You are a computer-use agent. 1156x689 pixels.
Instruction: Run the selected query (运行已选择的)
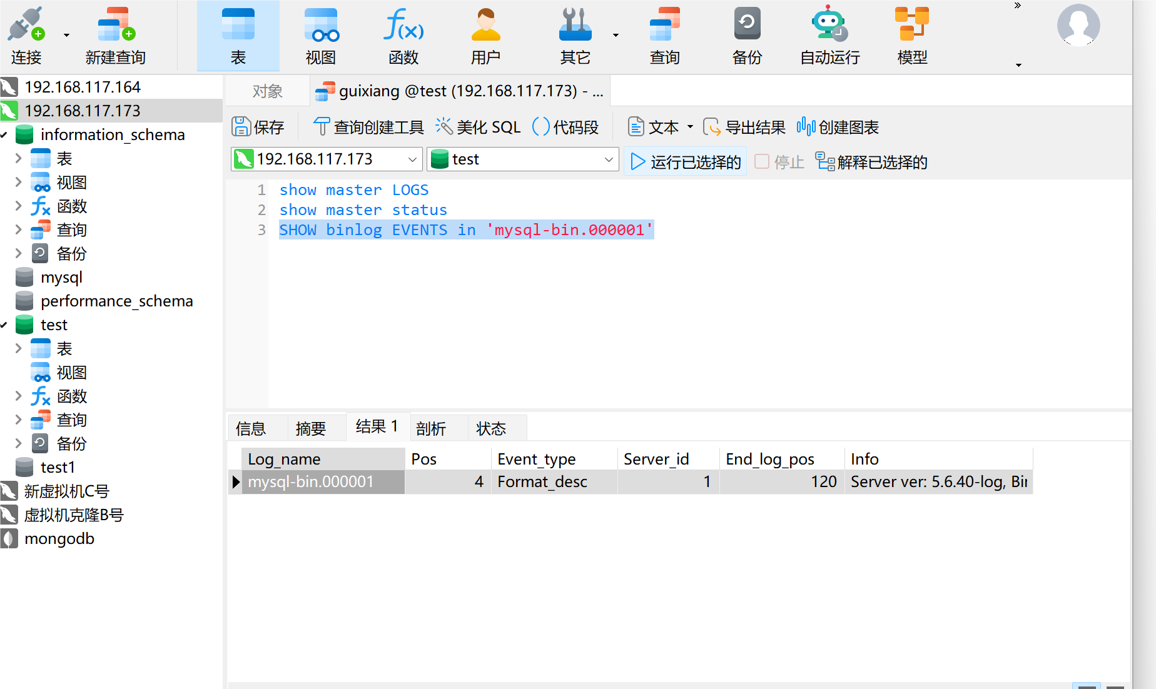pos(686,162)
